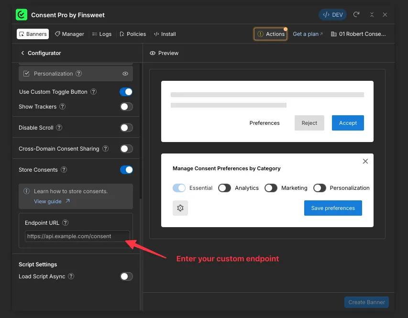Enable Load Script Async under Script Settings
408x318 pixels.
pyautogui.click(x=126, y=276)
